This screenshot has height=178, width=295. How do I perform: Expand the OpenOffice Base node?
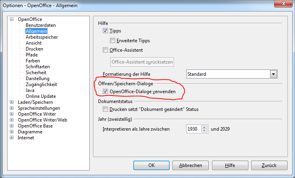[x=11, y=126]
